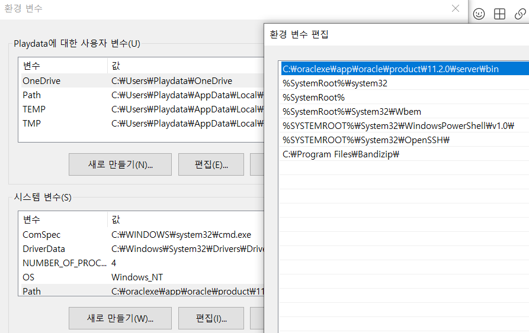Click 변수 column header in system variables

click(x=64, y=219)
